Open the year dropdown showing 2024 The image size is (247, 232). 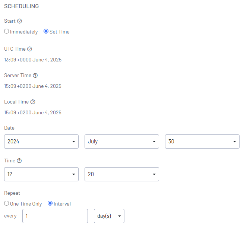[x=41, y=142]
